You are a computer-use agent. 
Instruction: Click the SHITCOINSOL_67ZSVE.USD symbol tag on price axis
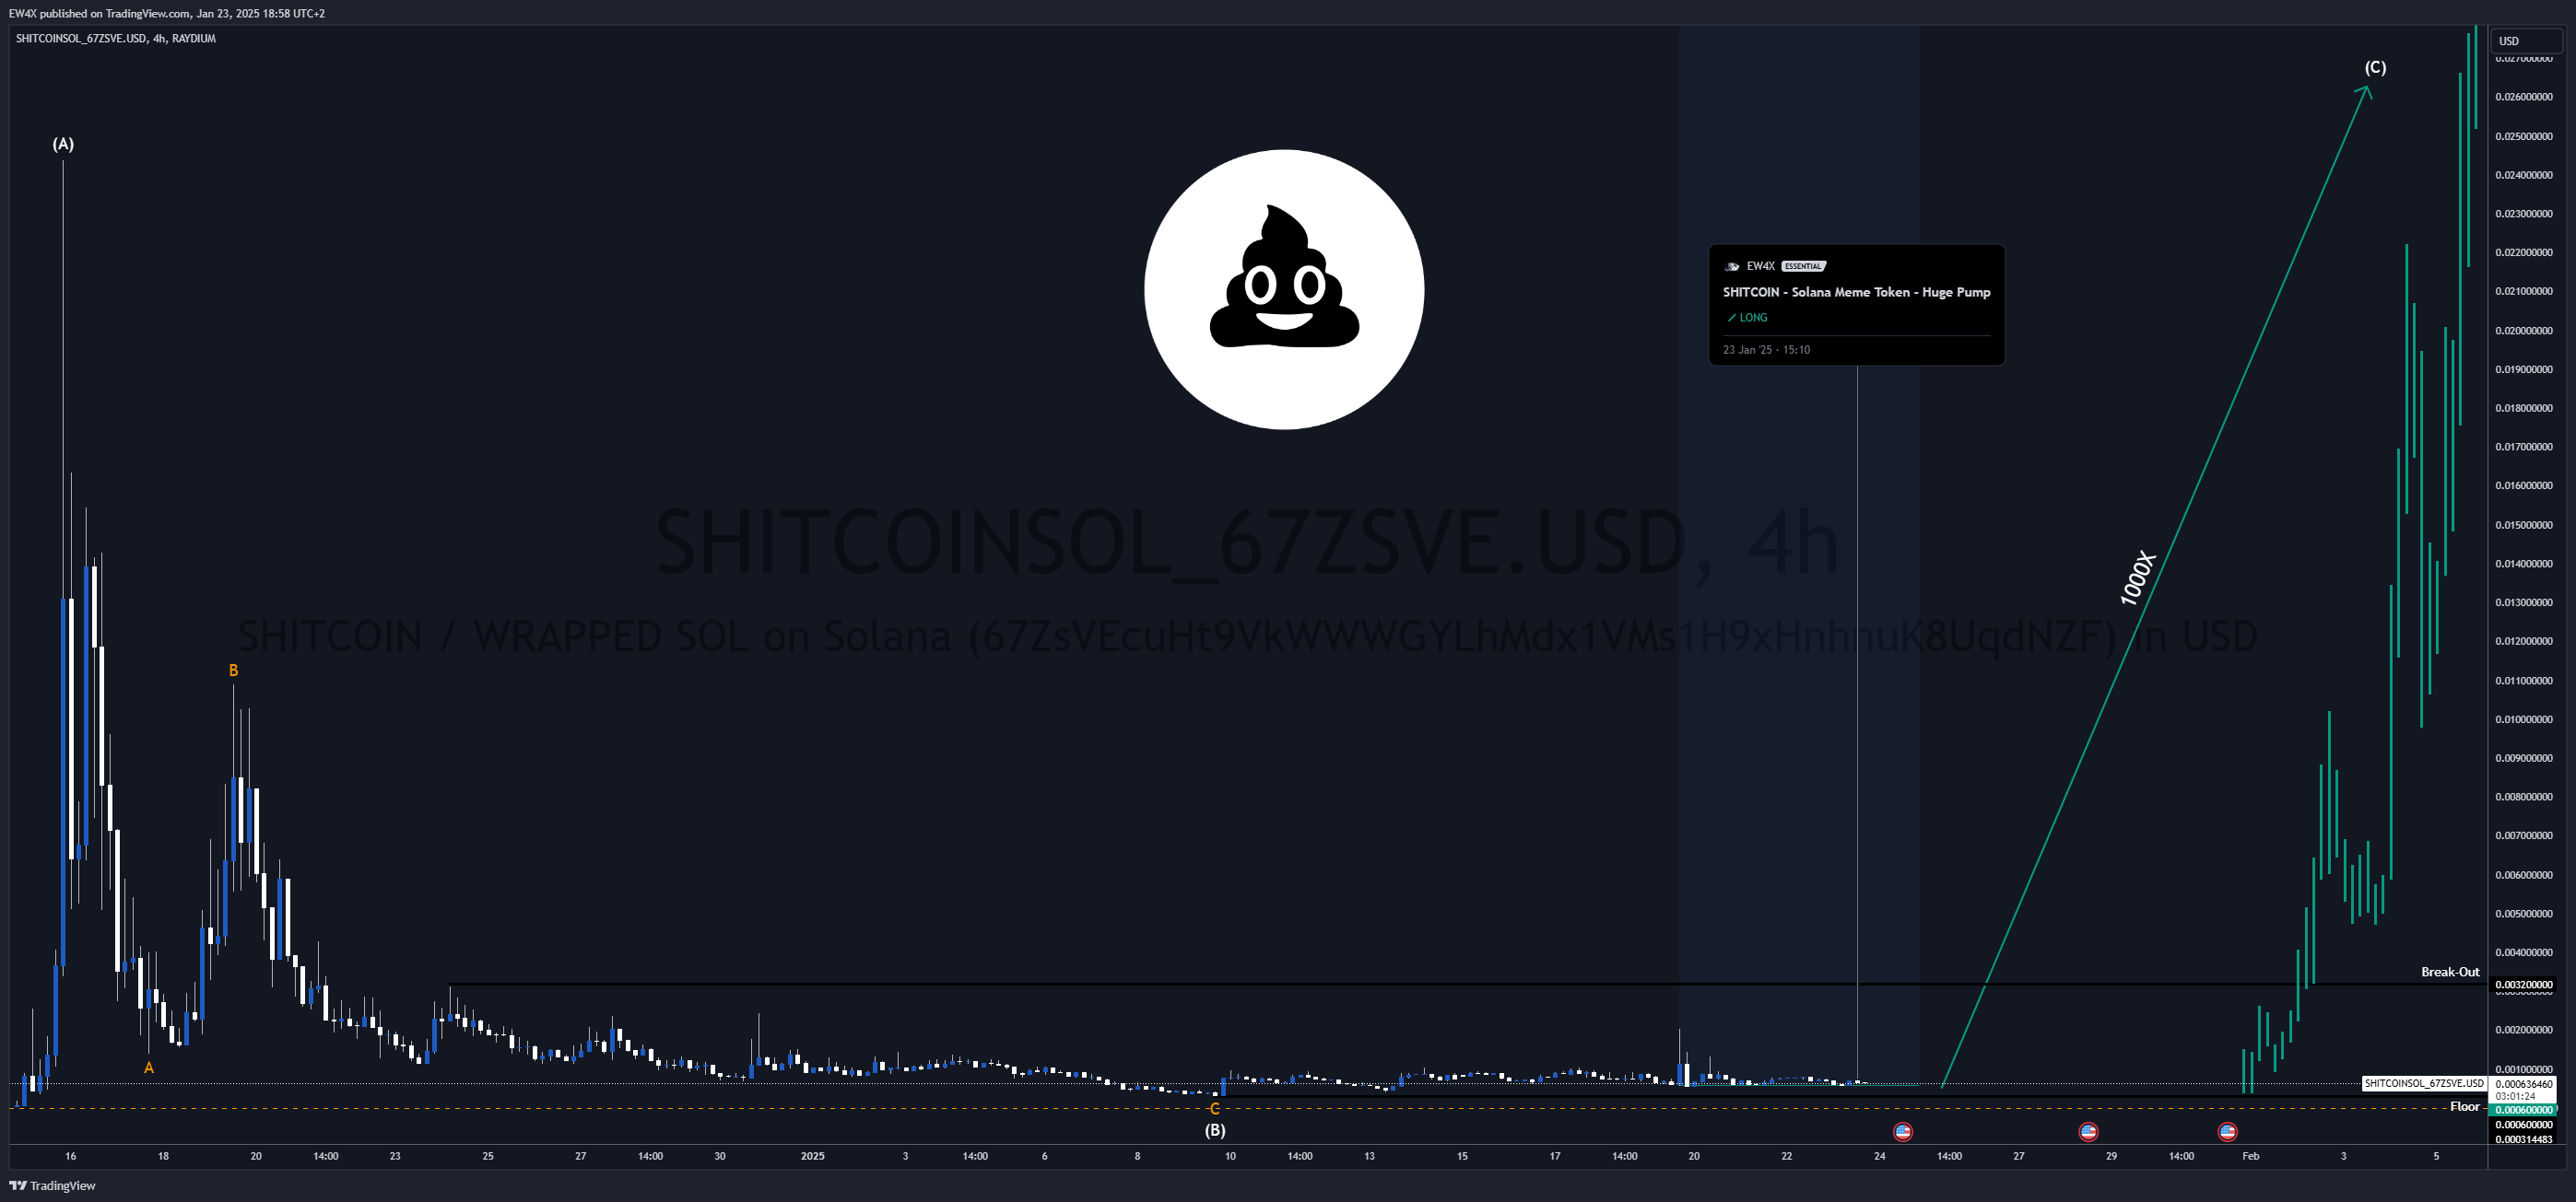[2424, 1083]
